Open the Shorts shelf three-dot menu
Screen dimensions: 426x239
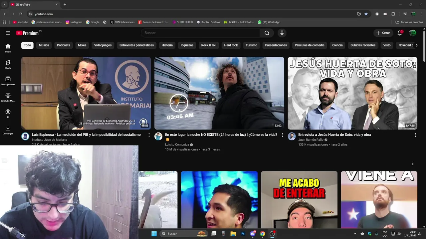pos(413,163)
